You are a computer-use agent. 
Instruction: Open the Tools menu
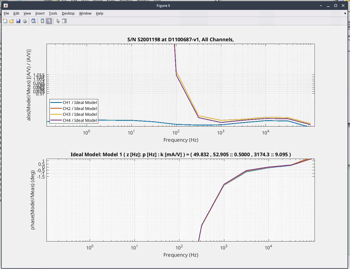[53, 13]
